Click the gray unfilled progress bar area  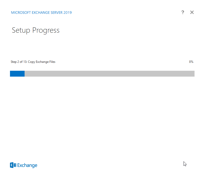[110, 74]
